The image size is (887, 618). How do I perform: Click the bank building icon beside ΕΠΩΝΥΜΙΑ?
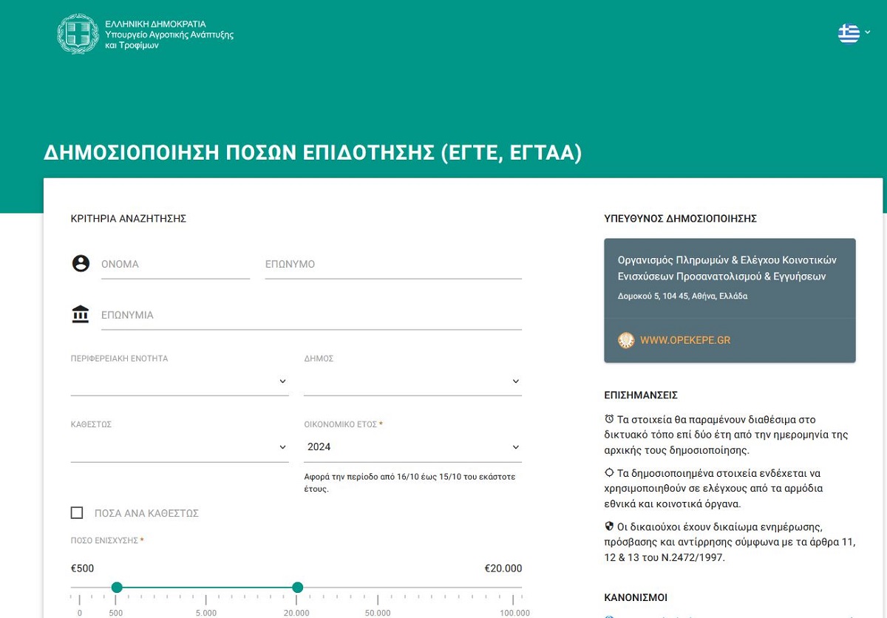pyautogui.click(x=81, y=314)
